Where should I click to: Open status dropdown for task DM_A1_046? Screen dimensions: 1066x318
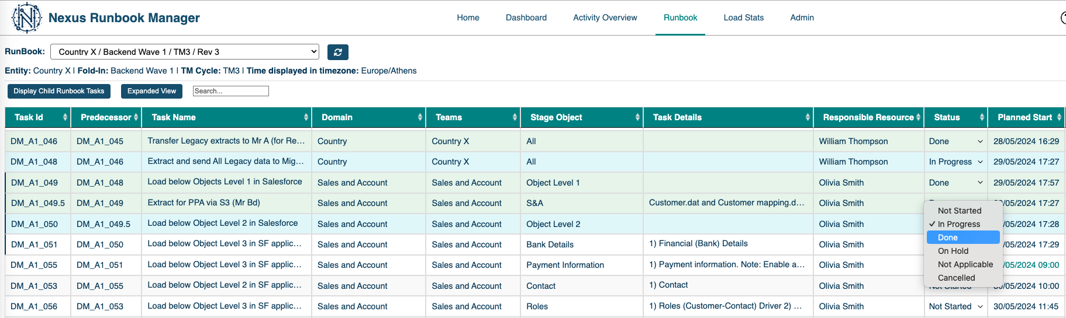(x=955, y=141)
